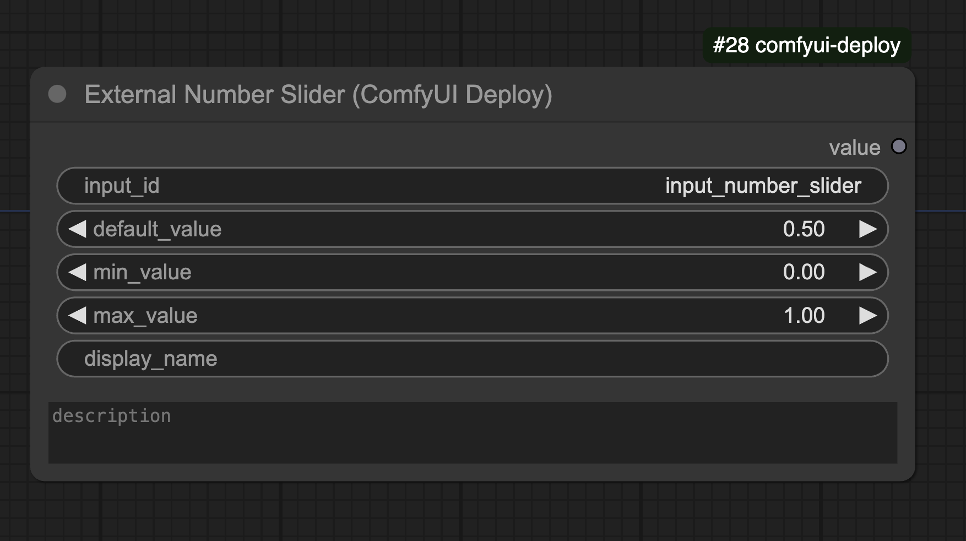The height and width of the screenshot is (541, 966).
Task: Increase max_value using right arrow
Action: [869, 315]
